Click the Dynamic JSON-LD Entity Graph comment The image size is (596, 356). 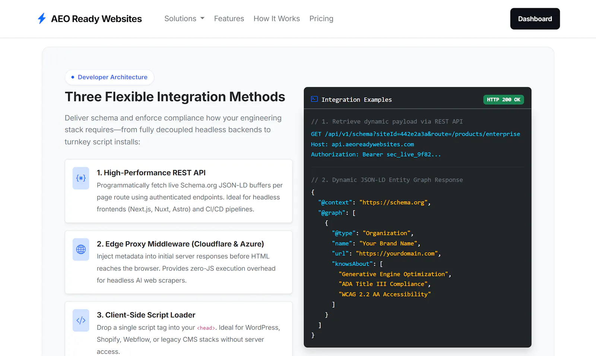[x=387, y=180]
